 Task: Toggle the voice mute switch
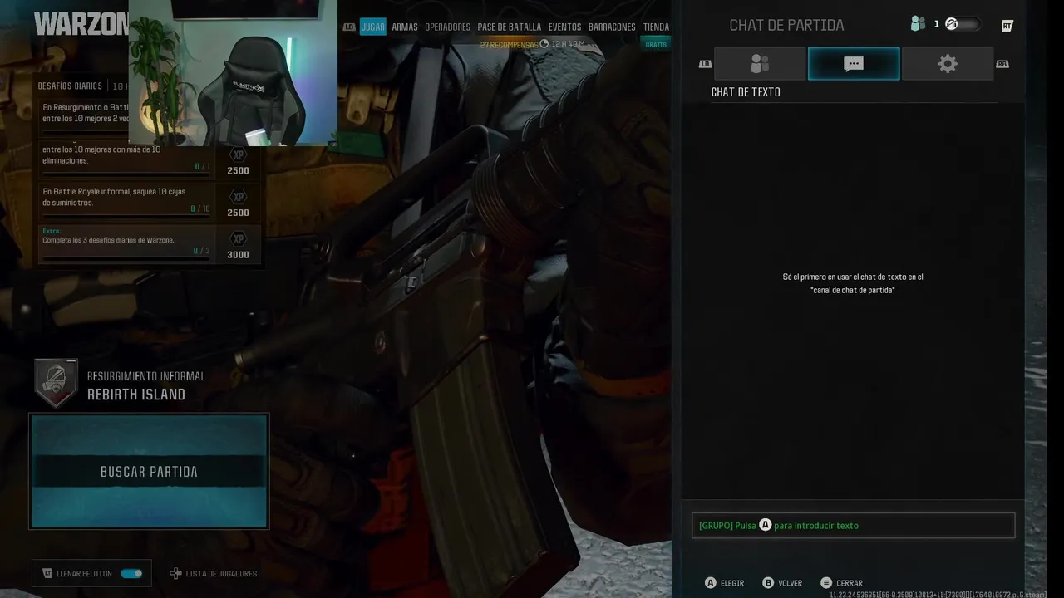pos(963,24)
